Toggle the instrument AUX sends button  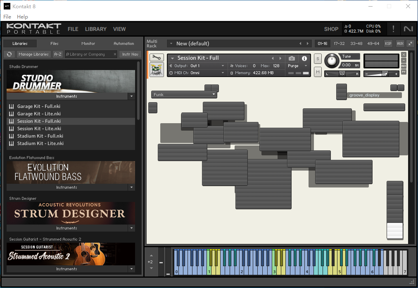tap(404, 66)
